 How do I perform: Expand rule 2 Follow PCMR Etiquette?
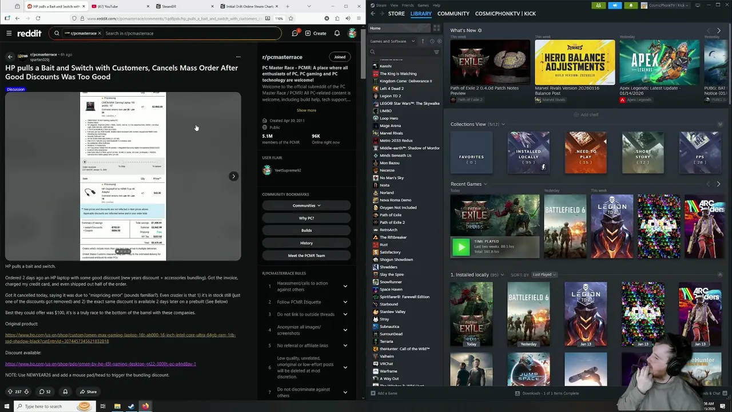coord(345,302)
